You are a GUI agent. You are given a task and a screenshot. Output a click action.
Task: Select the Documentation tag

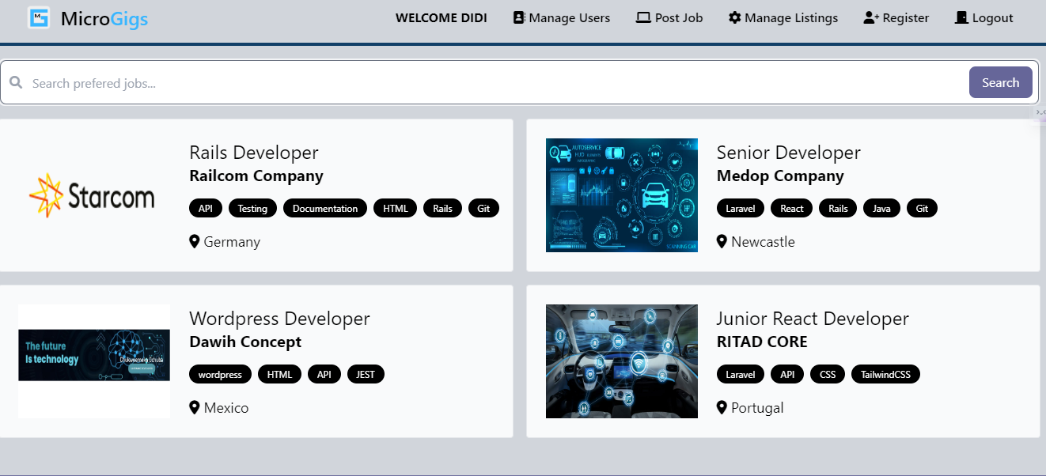point(325,209)
